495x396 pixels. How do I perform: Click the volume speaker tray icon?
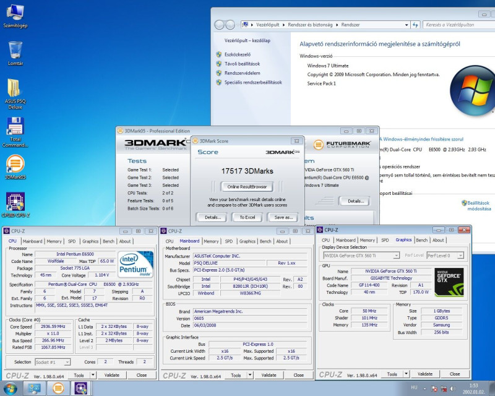(453, 389)
